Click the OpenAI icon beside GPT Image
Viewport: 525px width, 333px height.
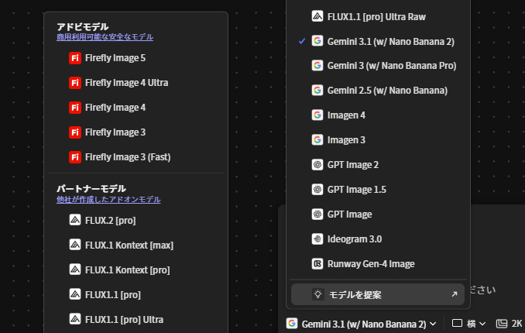click(x=317, y=214)
